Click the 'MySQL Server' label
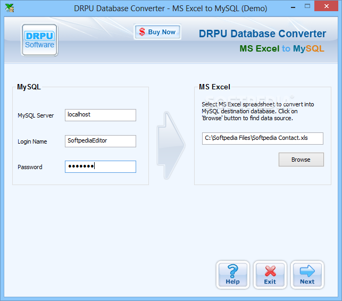342x301 pixels. tap(36, 115)
